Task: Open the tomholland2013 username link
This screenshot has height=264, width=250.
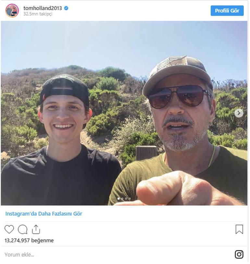Action: pyautogui.click(x=43, y=8)
